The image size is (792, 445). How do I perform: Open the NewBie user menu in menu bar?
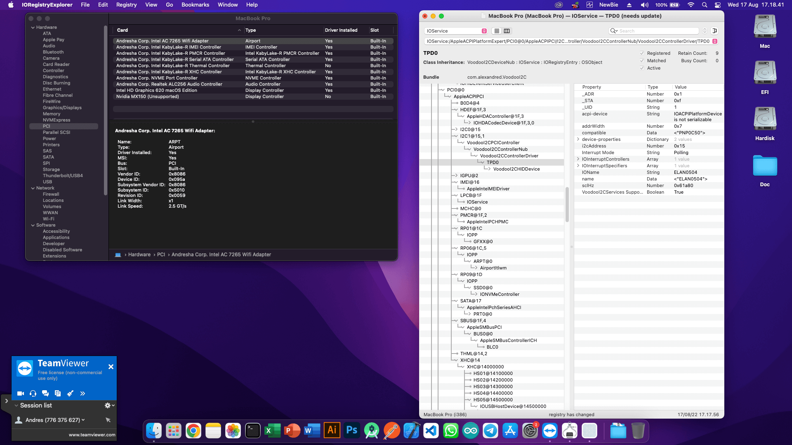608,5
